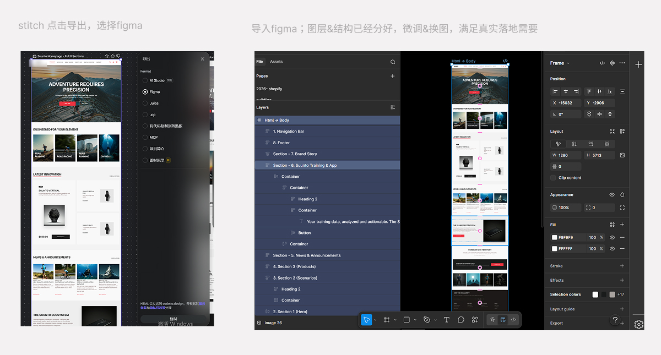661x355 pixels.
Task: Add an Export setting with its plus
Action: click(x=622, y=323)
